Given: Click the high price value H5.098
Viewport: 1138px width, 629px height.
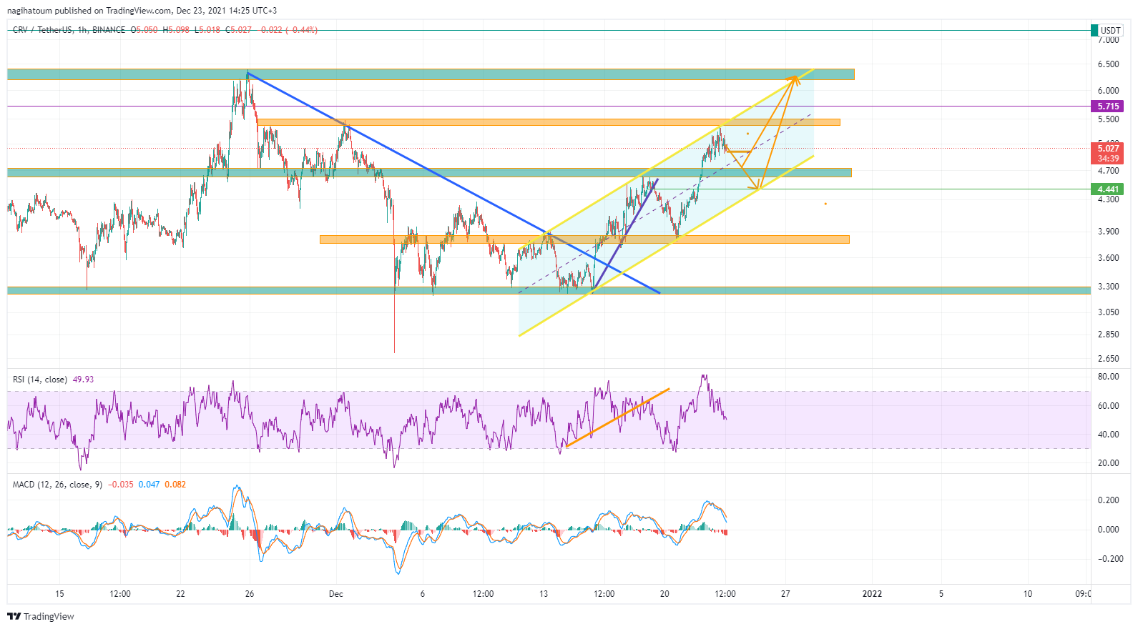Looking at the screenshot, I should point(176,30).
